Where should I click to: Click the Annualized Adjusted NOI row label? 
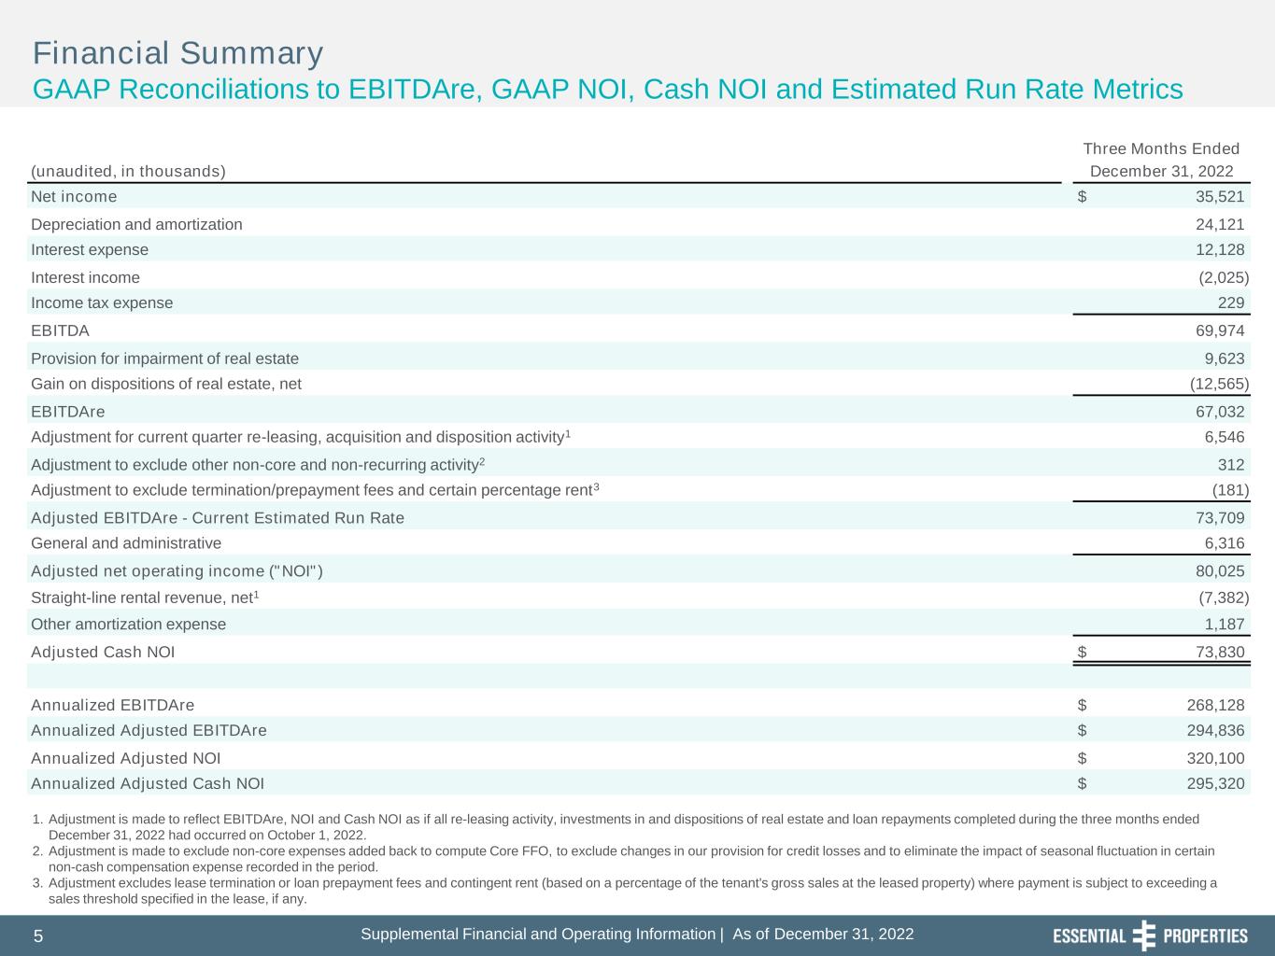click(x=125, y=758)
